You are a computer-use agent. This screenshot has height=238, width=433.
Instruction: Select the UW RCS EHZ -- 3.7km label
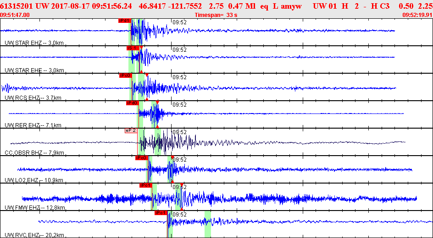[x=33, y=98]
